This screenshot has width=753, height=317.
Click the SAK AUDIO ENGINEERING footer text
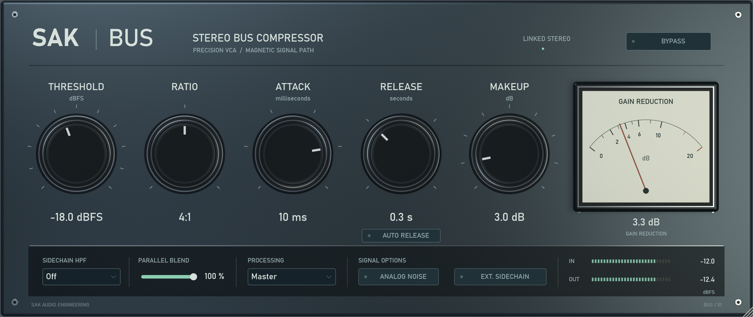tap(60, 305)
